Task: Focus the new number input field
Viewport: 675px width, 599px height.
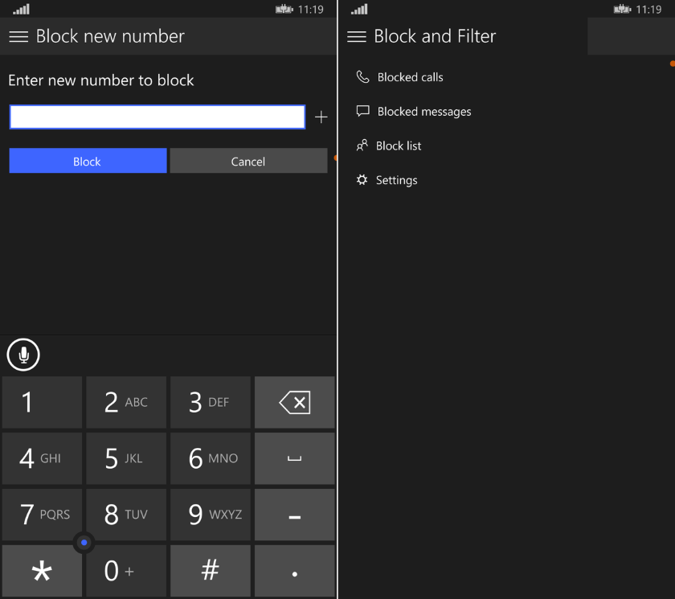Action: tap(157, 117)
